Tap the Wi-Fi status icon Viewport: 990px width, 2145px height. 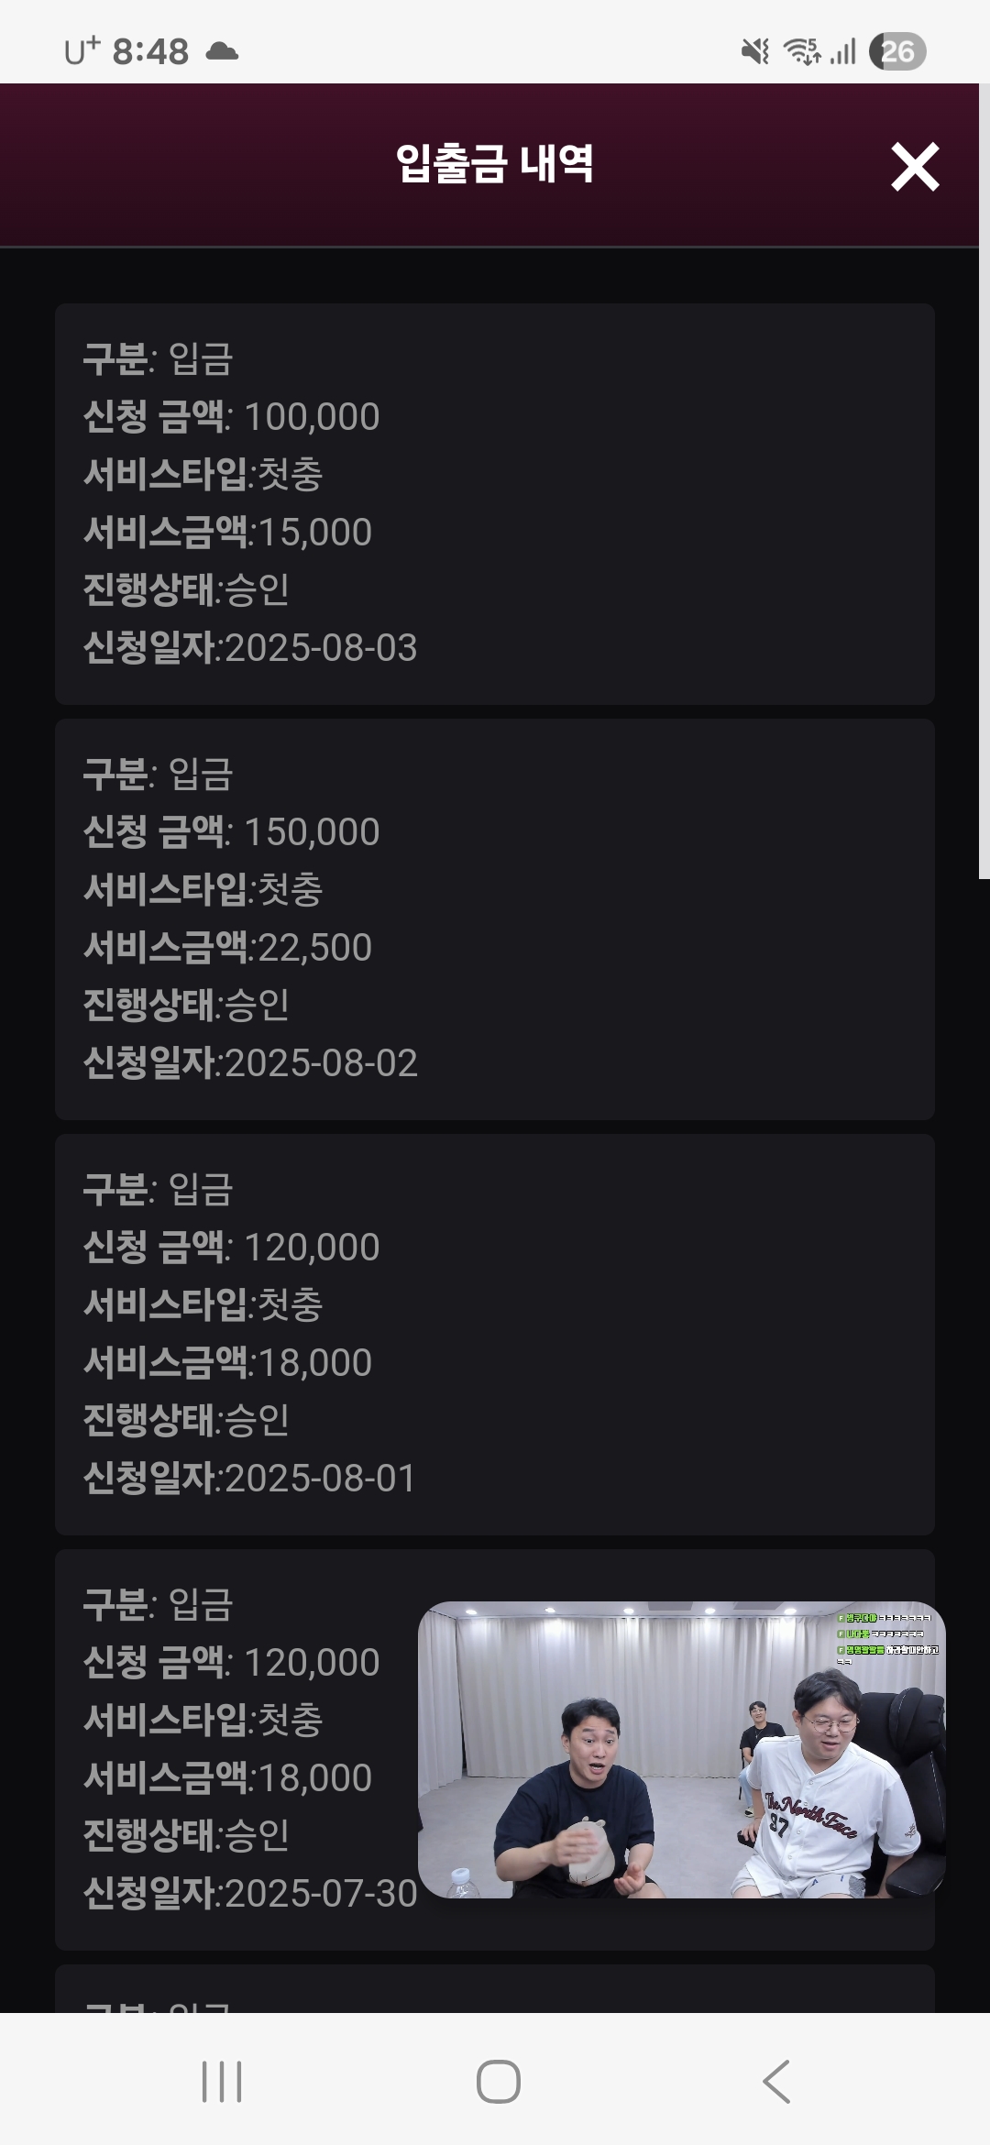click(802, 51)
